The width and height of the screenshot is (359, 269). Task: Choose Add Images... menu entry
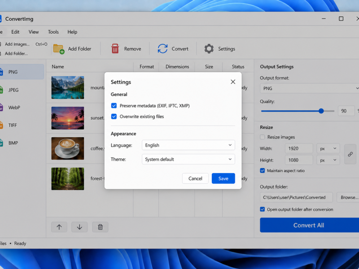click(x=24, y=44)
